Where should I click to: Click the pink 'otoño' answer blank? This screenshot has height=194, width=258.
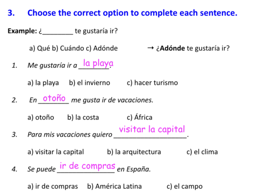[x=54, y=98]
